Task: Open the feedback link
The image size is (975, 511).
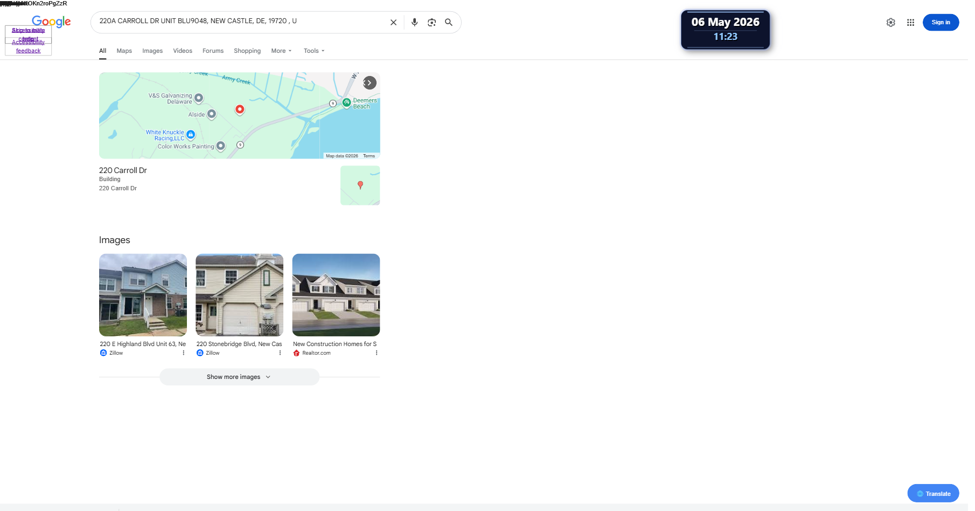Action: pos(28,51)
